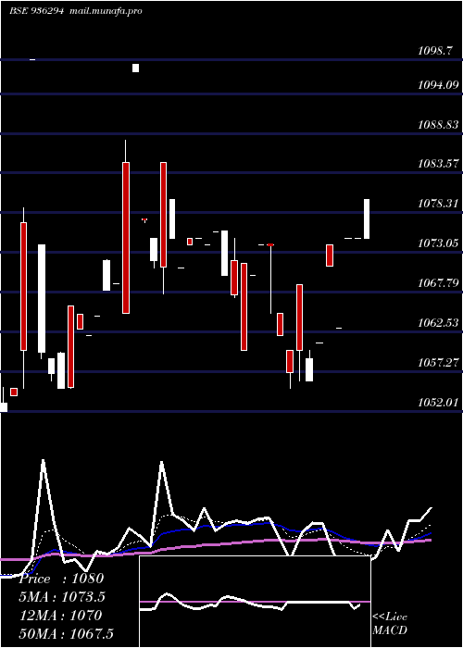Click the 1094.09 price level label
This screenshot has width=463, height=648.
[438, 85]
